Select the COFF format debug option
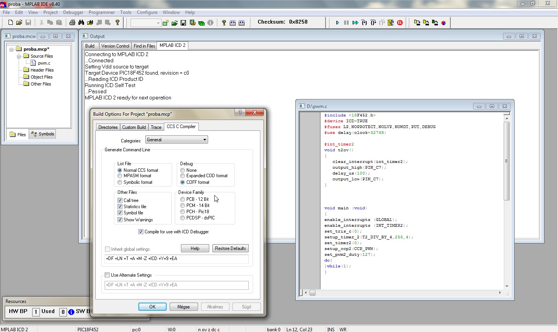This screenshot has width=558, height=332. point(183,182)
